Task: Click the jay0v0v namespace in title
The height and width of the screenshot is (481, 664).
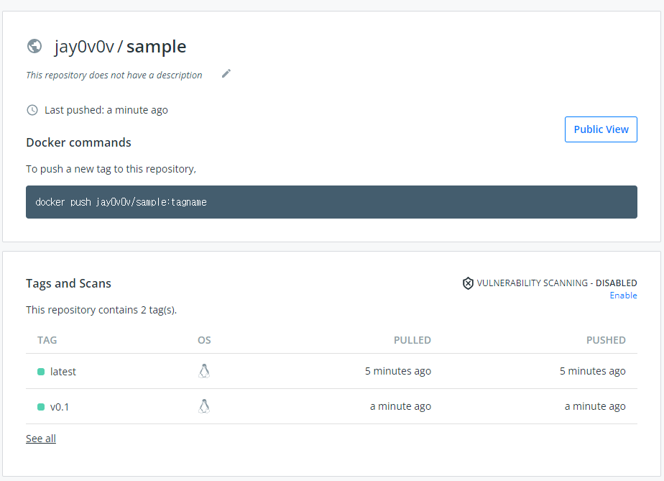Action: click(x=84, y=47)
